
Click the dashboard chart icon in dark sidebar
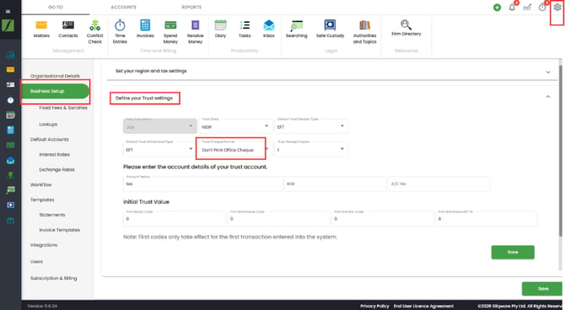point(10,55)
